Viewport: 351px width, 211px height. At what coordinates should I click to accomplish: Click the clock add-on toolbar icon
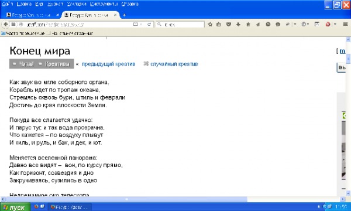click(304, 24)
